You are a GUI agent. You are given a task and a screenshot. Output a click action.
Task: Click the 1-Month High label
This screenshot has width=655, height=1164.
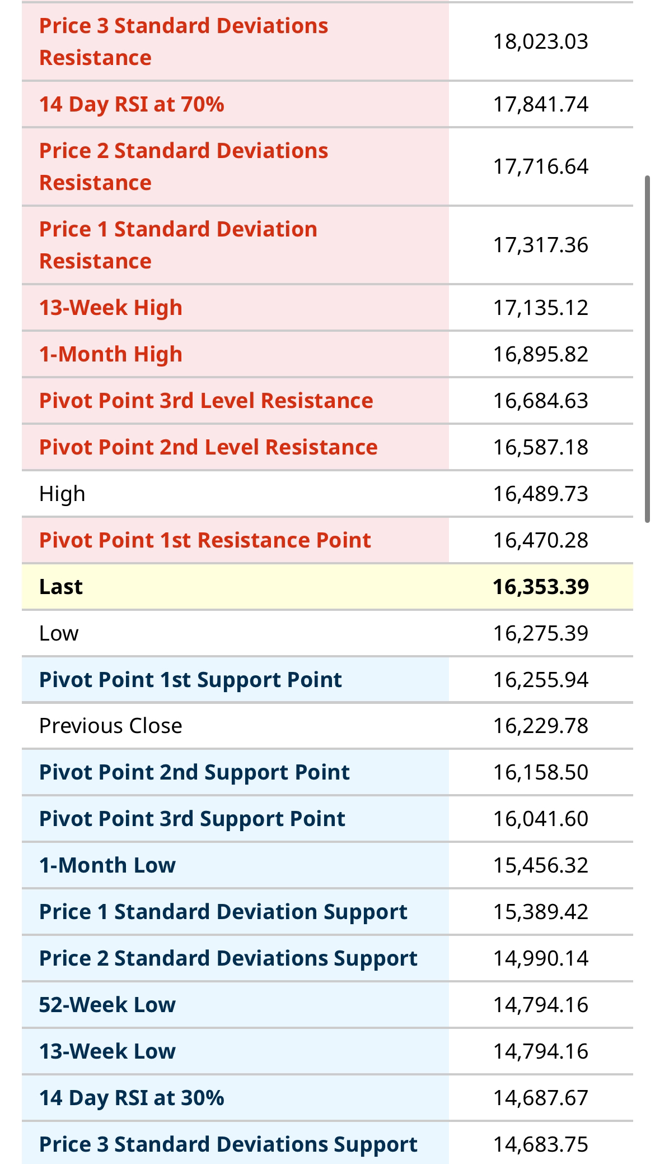point(111,354)
